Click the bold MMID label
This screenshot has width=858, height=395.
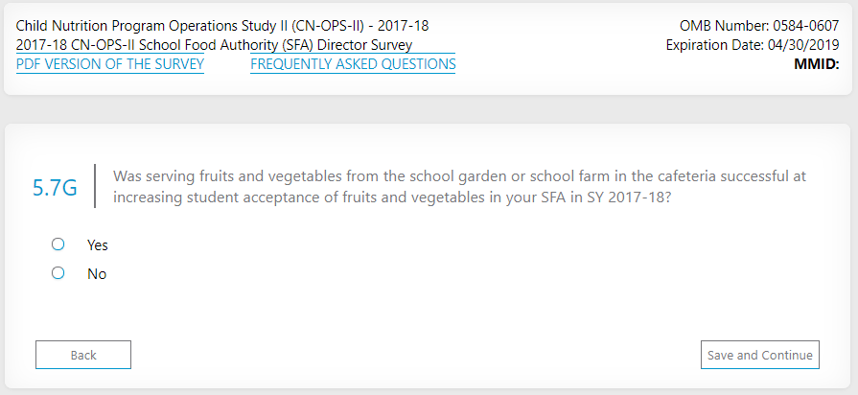[816, 64]
